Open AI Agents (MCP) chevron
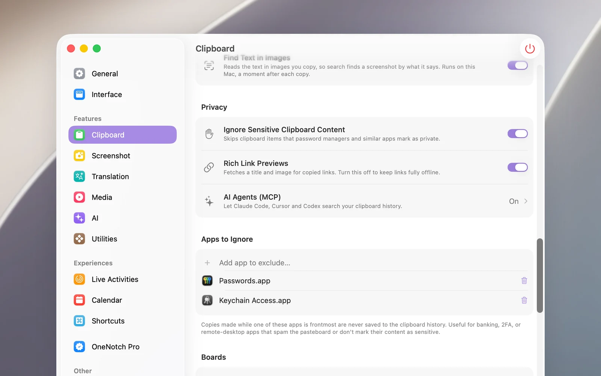The height and width of the screenshot is (376, 601). click(x=526, y=201)
